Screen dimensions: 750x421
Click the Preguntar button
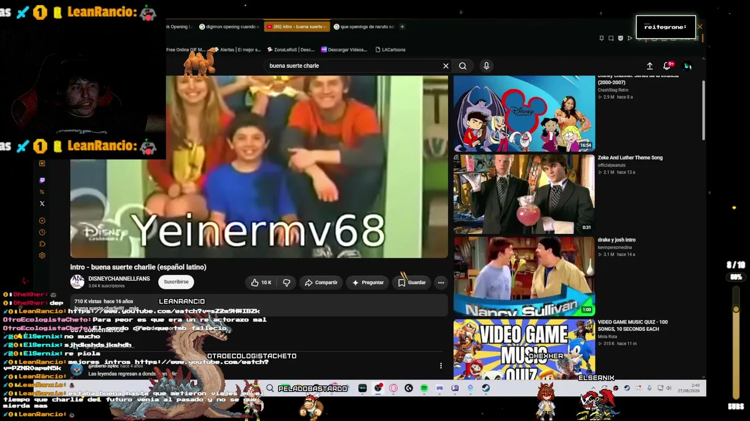point(368,282)
